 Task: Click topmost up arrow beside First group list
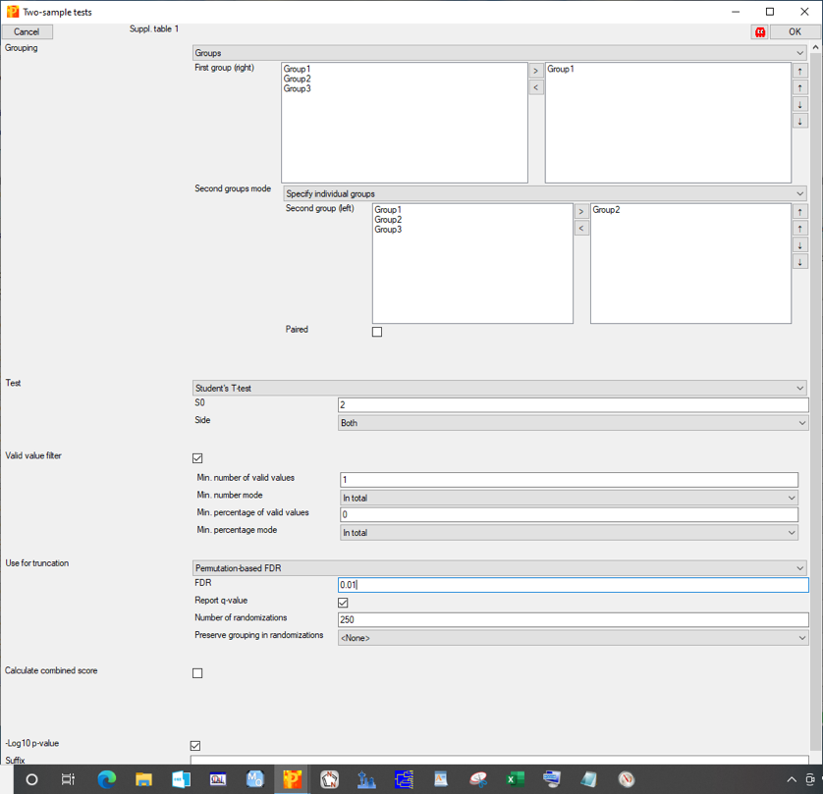click(800, 71)
